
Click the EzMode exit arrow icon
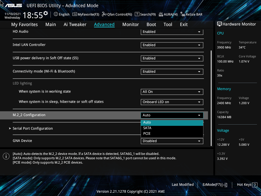pyautogui.click(x=225, y=185)
